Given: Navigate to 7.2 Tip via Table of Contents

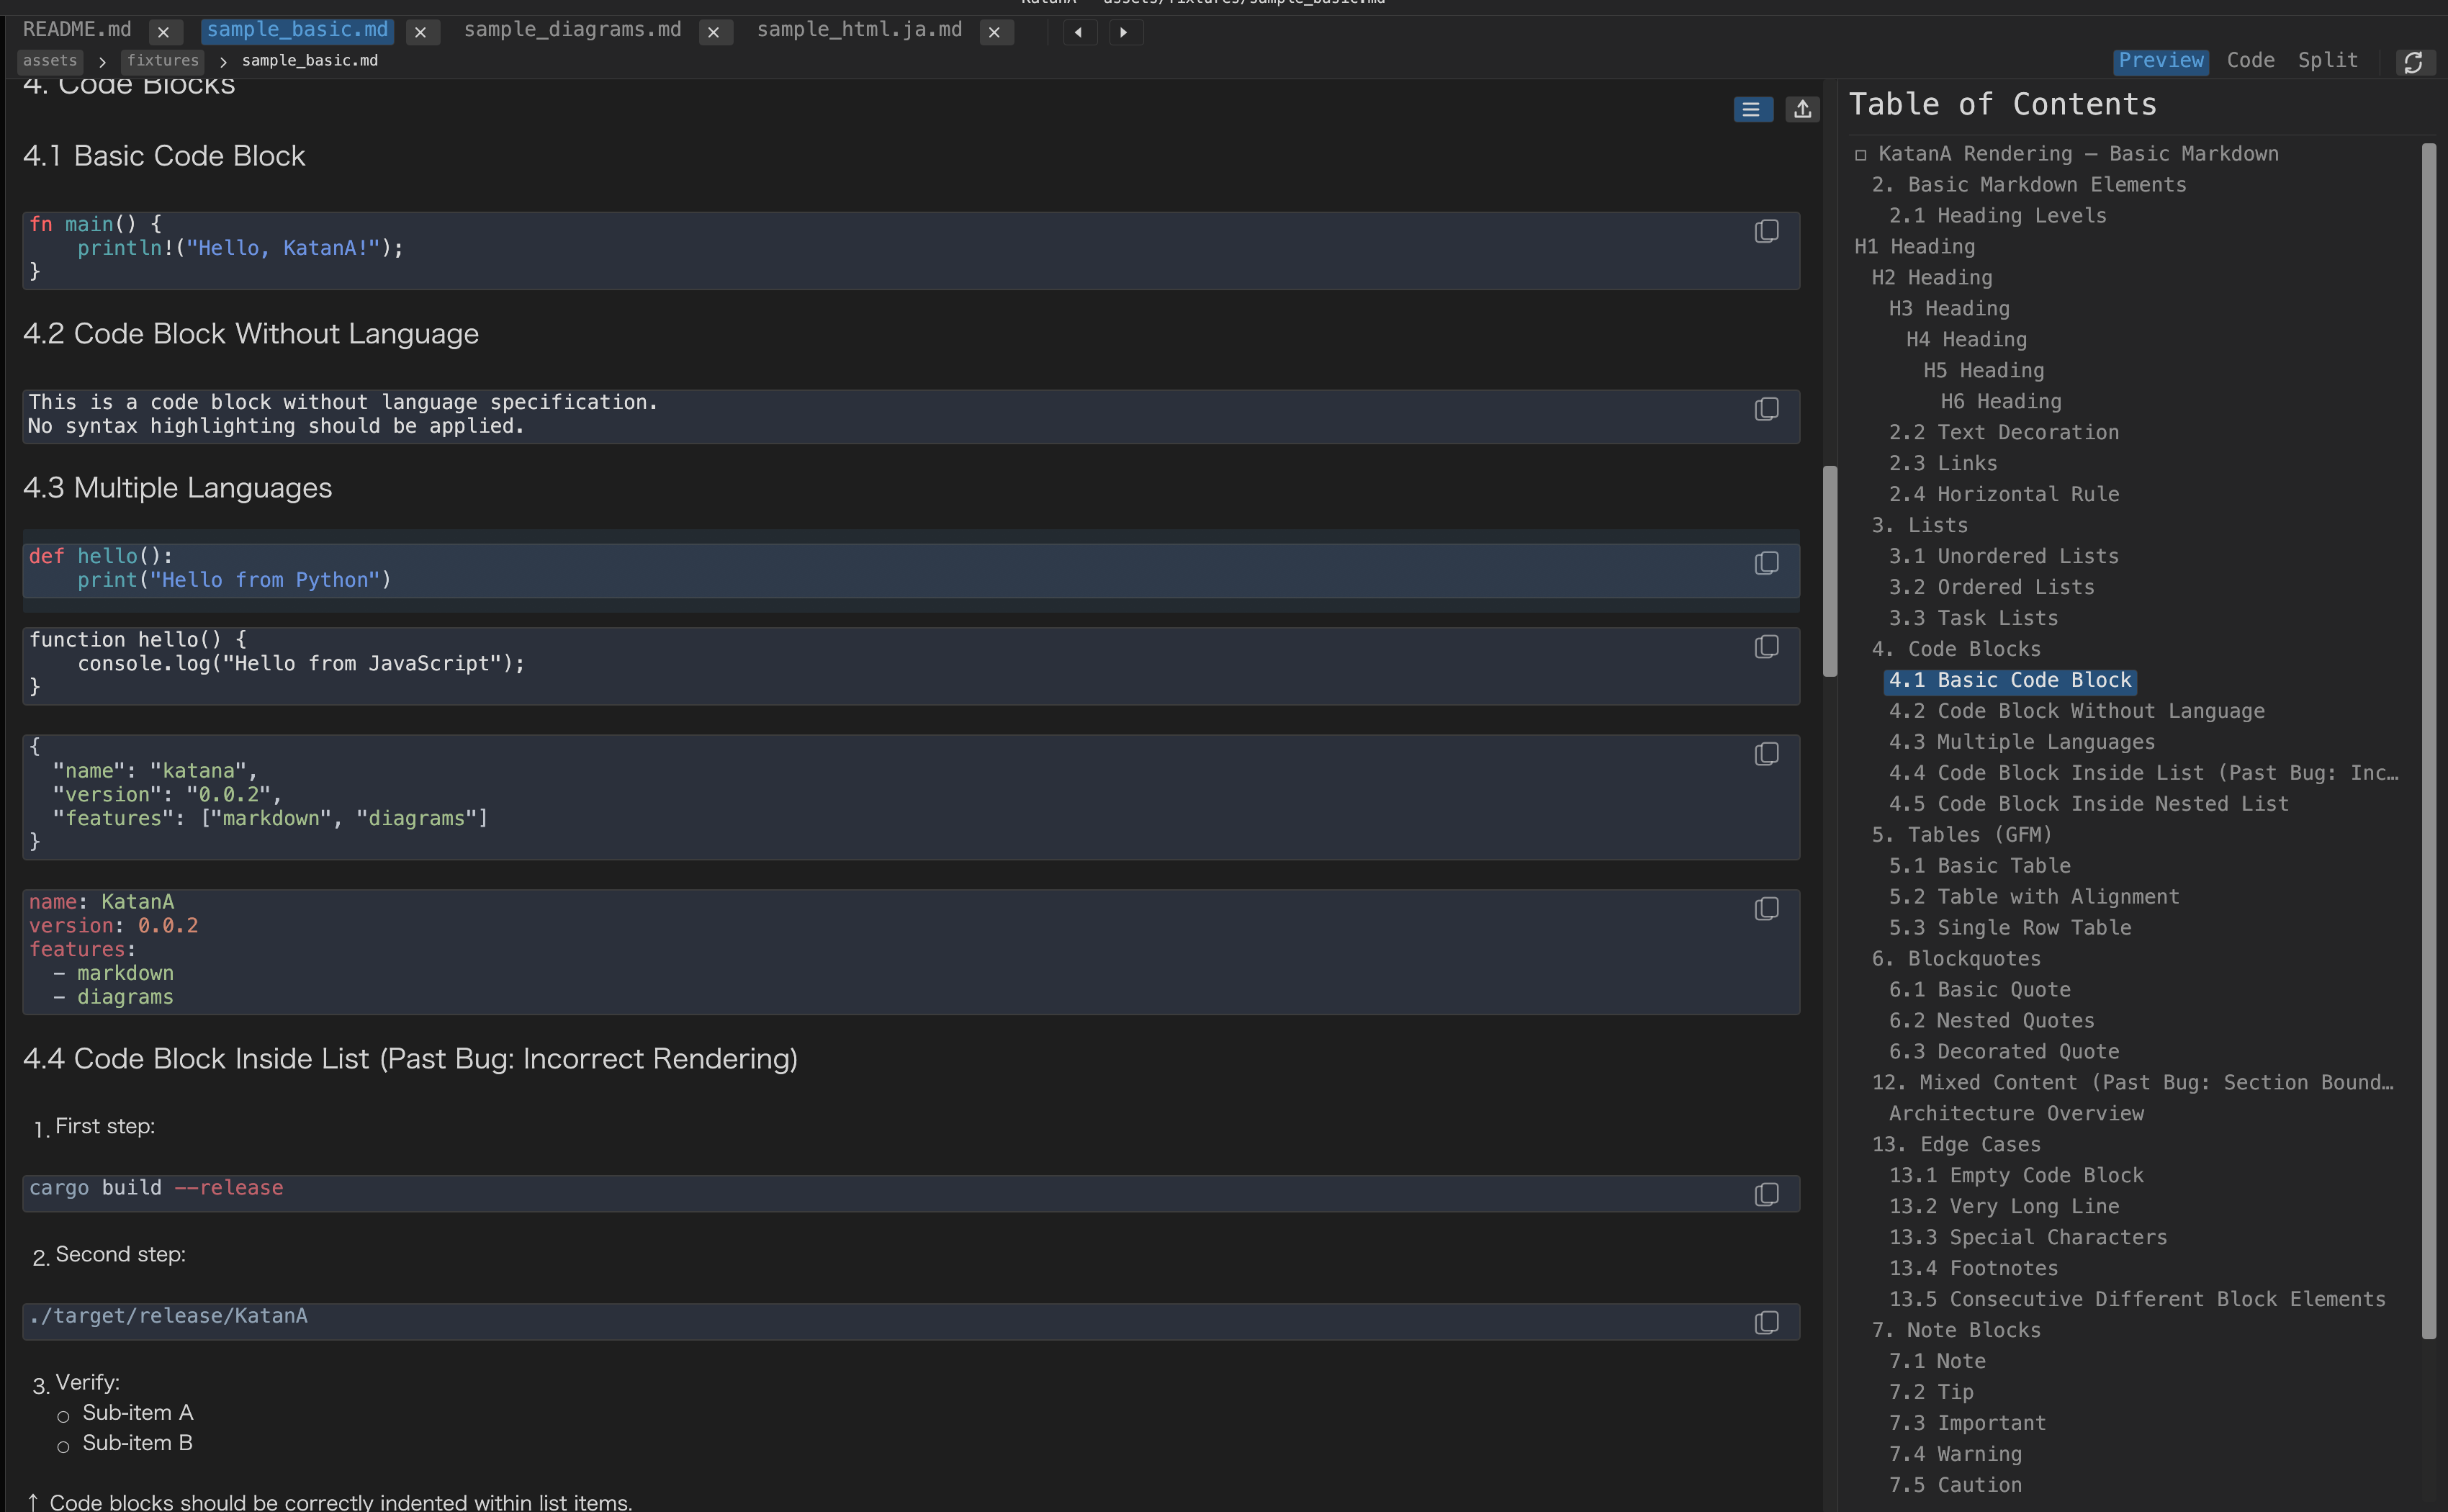Looking at the screenshot, I should (1931, 1391).
